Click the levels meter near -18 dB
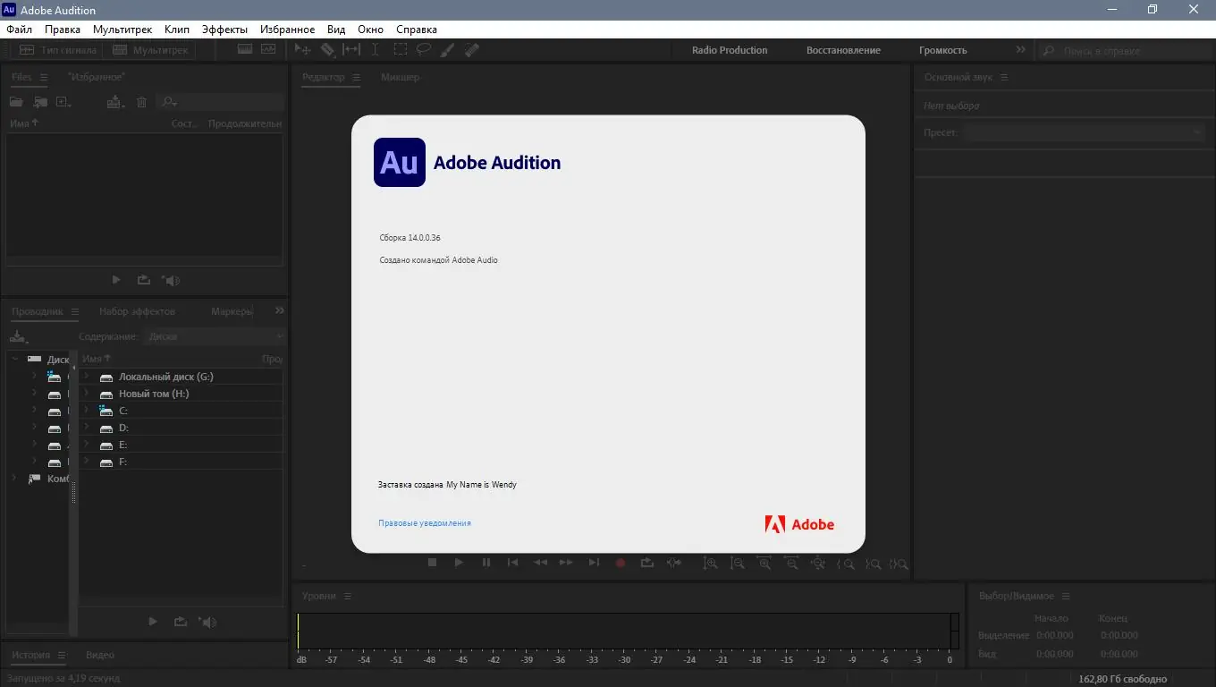This screenshot has height=687, width=1216. pyautogui.click(x=754, y=631)
